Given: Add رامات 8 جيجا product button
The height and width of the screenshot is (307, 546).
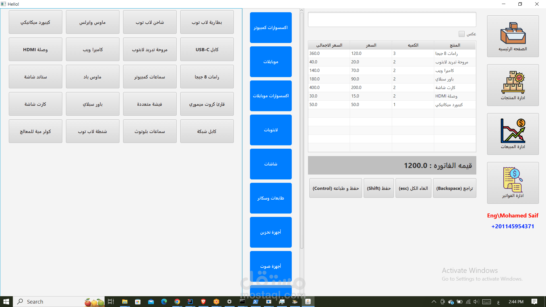Looking at the screenshot, I should click(207, 77).
